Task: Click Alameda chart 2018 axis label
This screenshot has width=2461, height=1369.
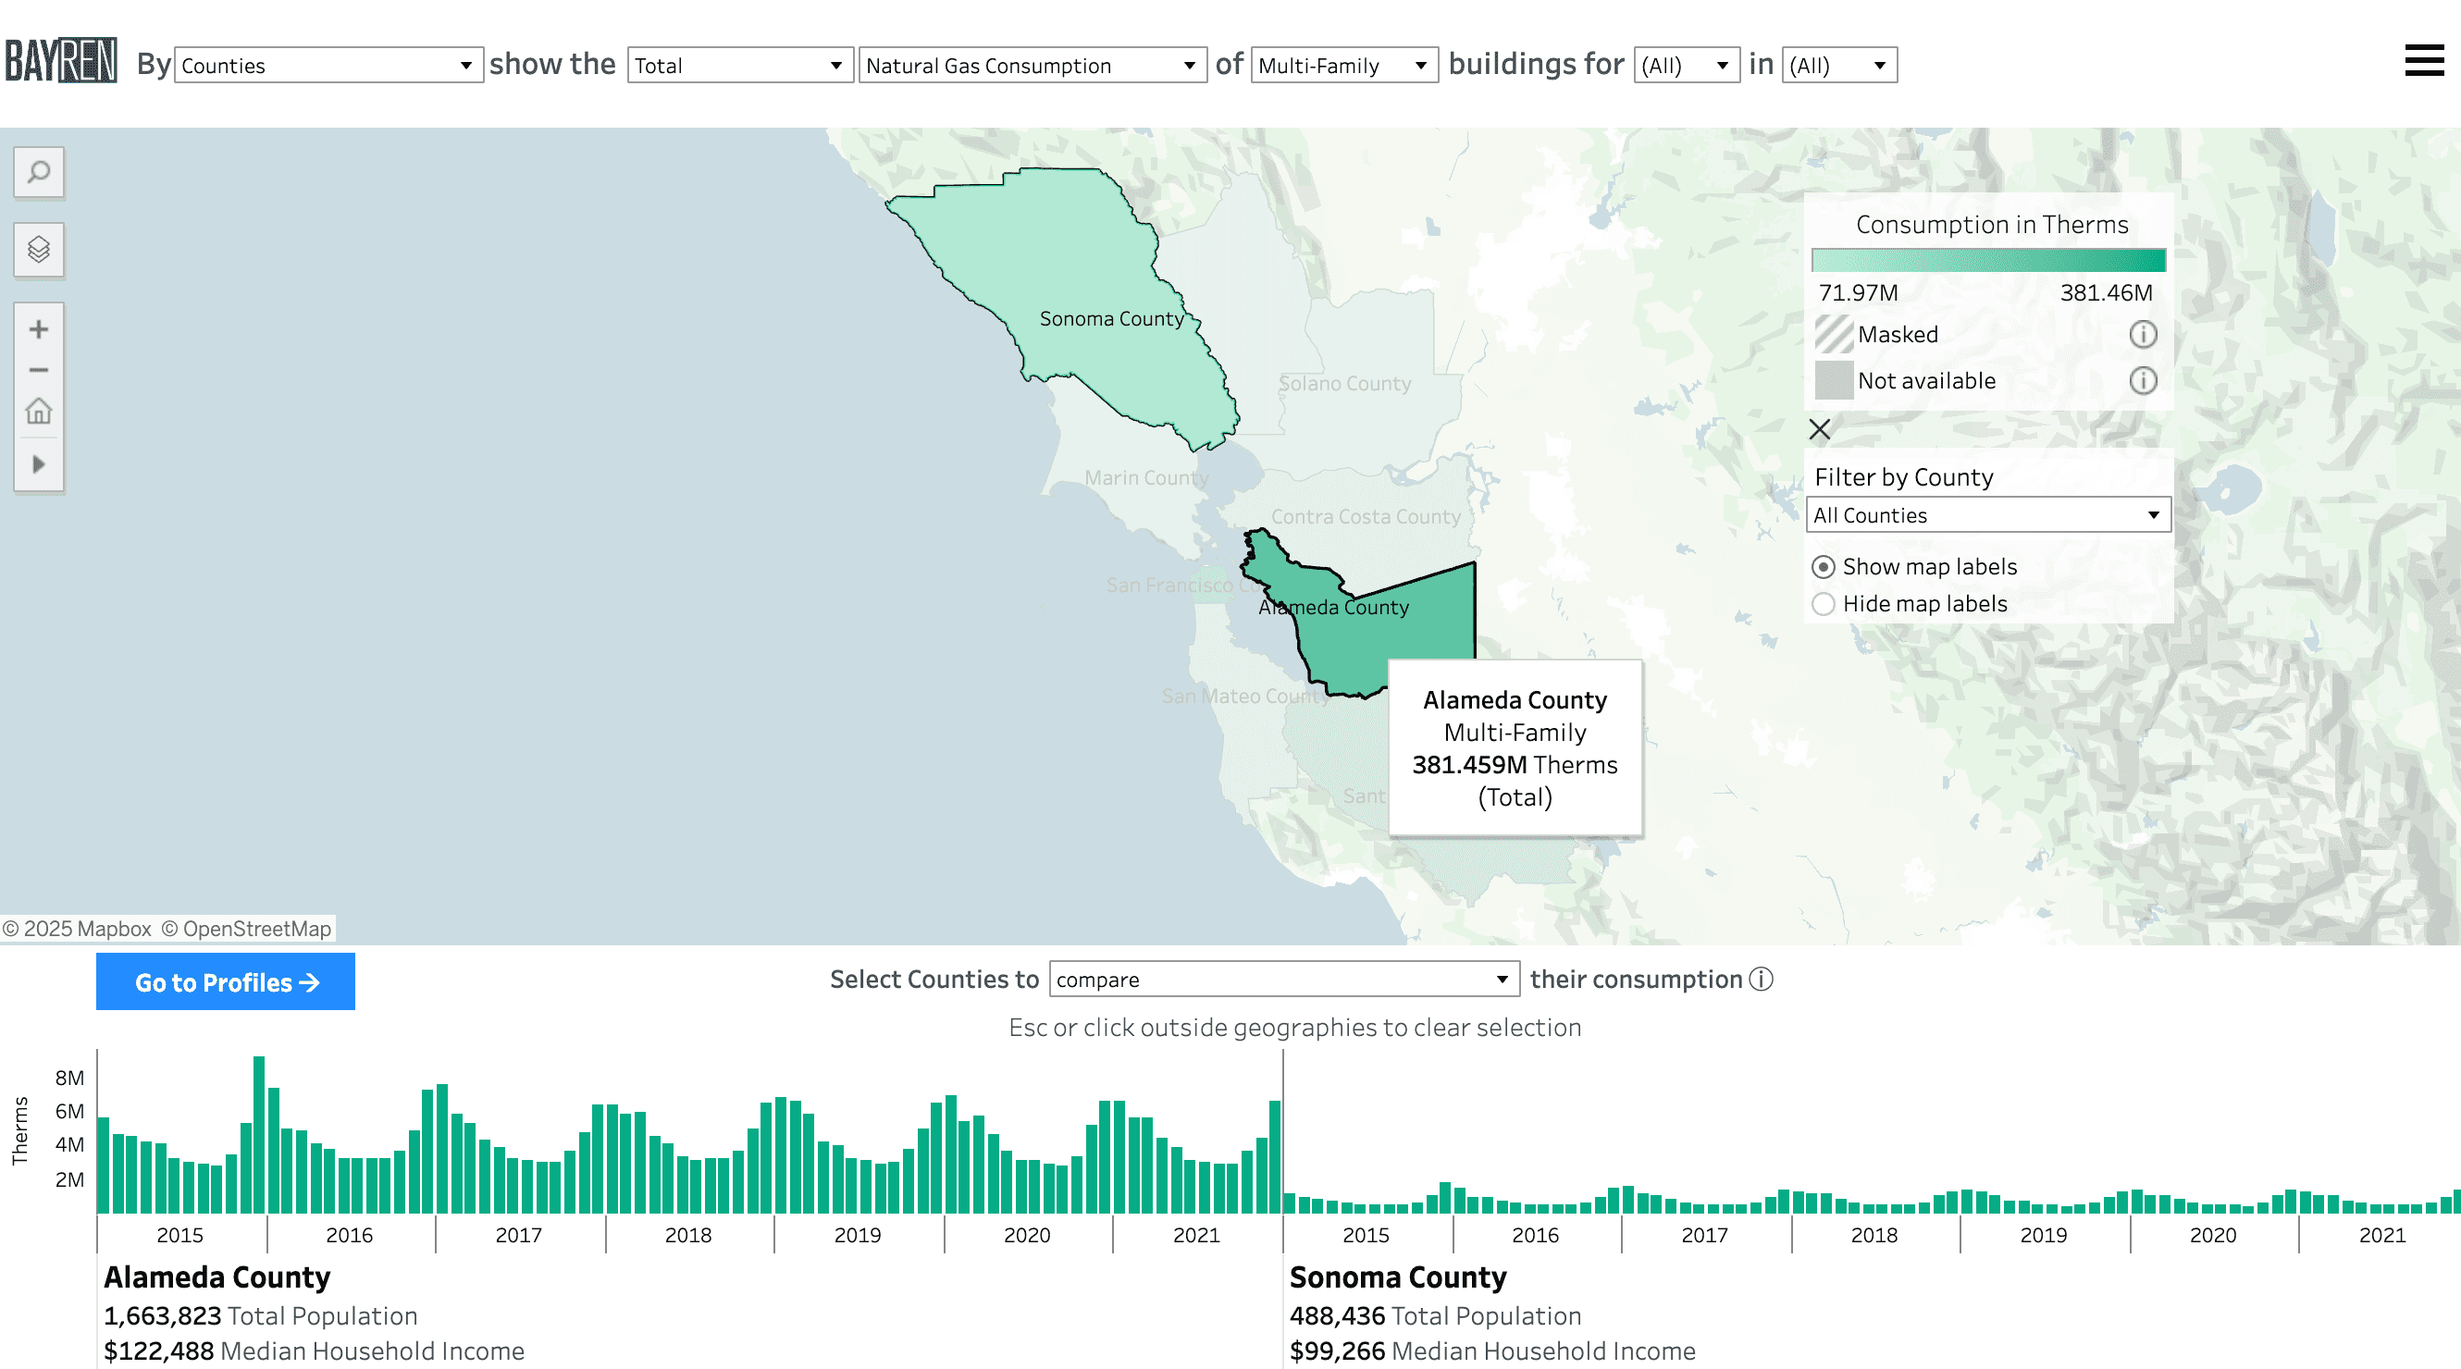Action: tap(687, 1235)
